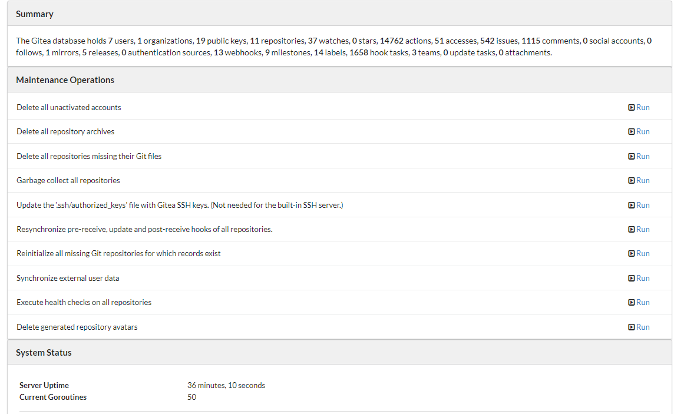Click 'Execute health checks on all repositories' text

tap(84, 302)
